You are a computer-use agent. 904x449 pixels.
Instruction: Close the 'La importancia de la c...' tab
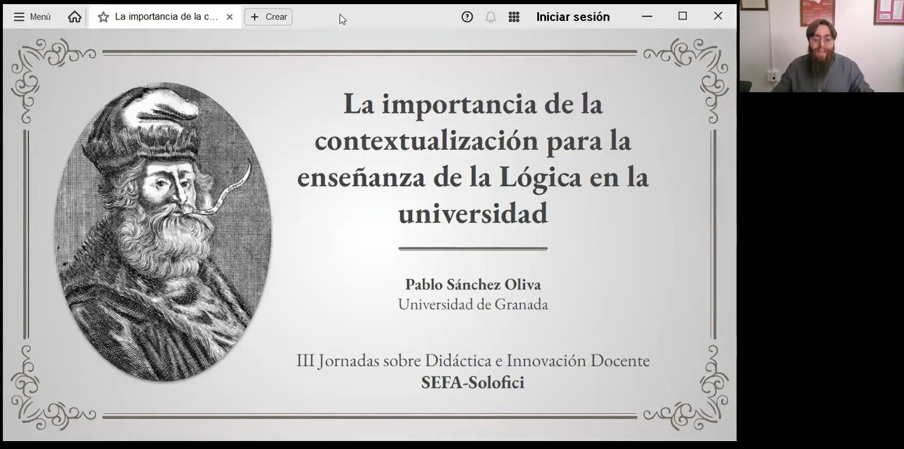[x=230, y=17]
